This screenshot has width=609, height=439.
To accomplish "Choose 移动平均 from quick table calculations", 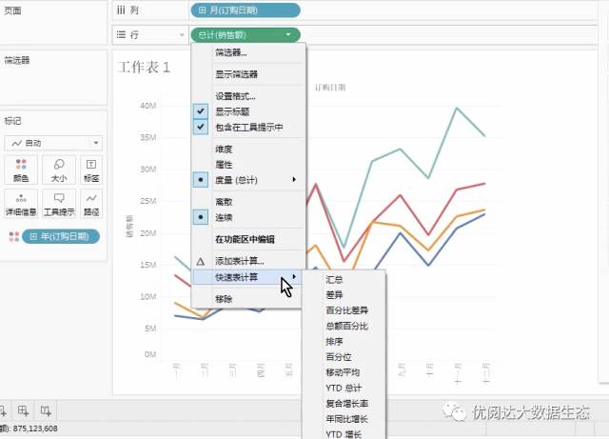I will pos(343,372).
